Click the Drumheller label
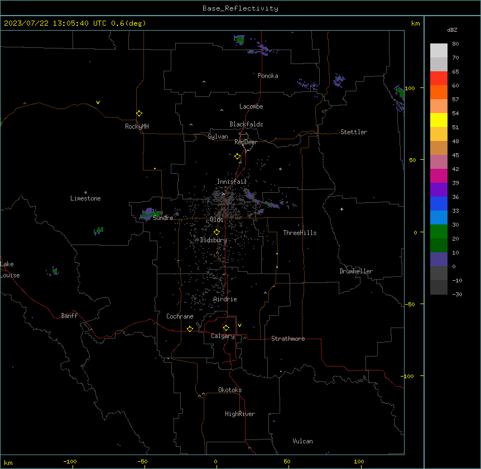The width and height of the screenshot is (481, 469). click(x=356, y=271)
